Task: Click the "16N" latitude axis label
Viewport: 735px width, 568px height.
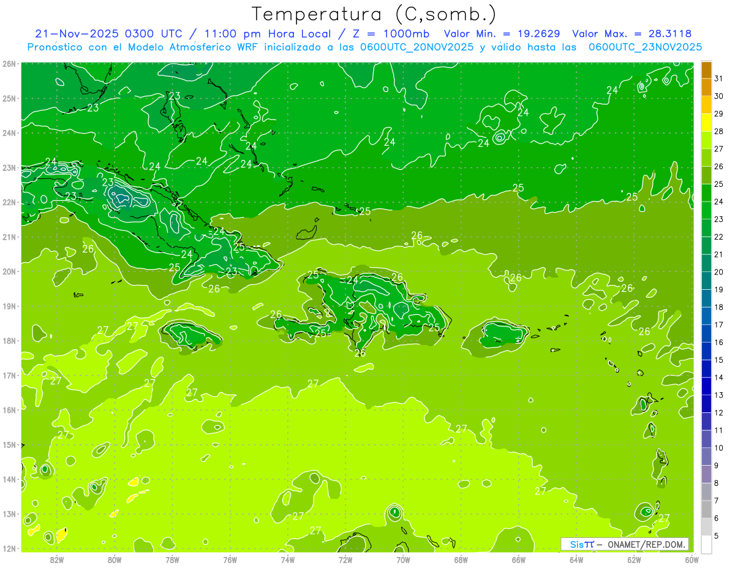Action: [9, 410]
